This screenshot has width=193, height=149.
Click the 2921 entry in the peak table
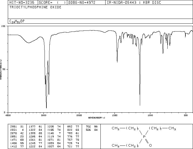13,130
